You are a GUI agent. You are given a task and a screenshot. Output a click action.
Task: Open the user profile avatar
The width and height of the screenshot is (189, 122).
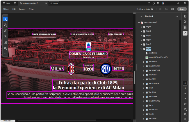(163, 3)
